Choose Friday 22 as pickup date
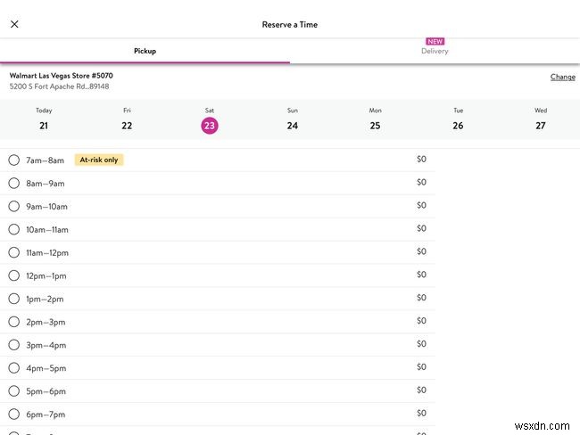580x435 pixels. tap(127, 119)
